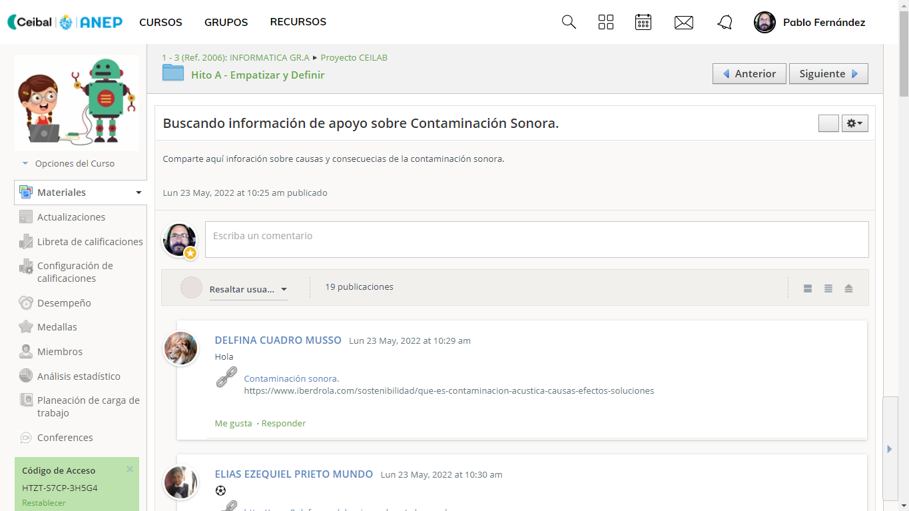Close the Código de Acceso box

tap(130, 469)
